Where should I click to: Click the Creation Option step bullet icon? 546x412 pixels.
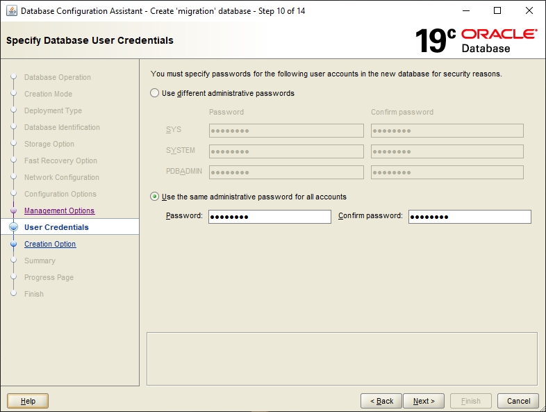(13, 244)
